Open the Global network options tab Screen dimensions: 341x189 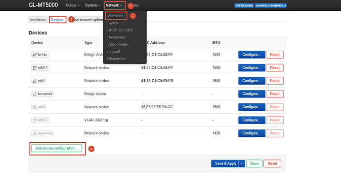point(88,20)
